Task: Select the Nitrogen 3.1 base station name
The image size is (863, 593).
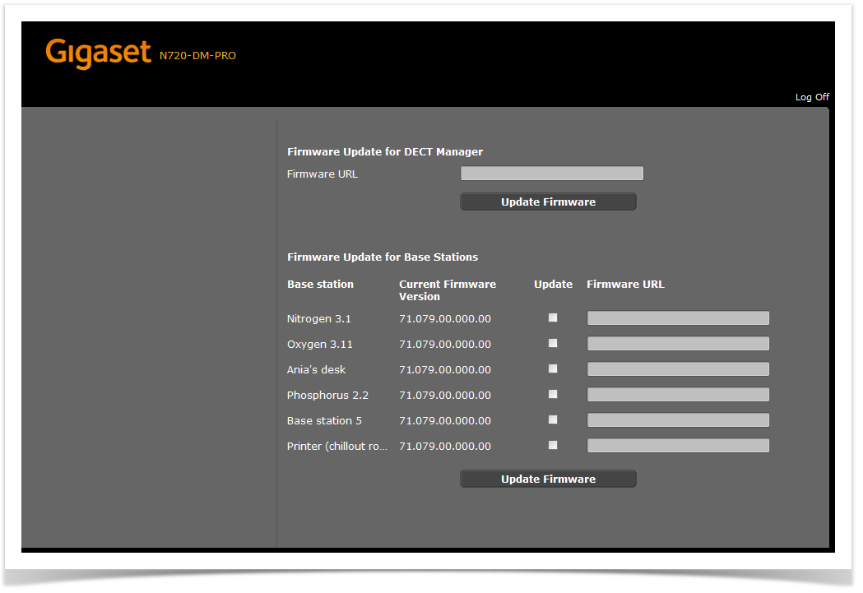Action: [x=318, y=319]
